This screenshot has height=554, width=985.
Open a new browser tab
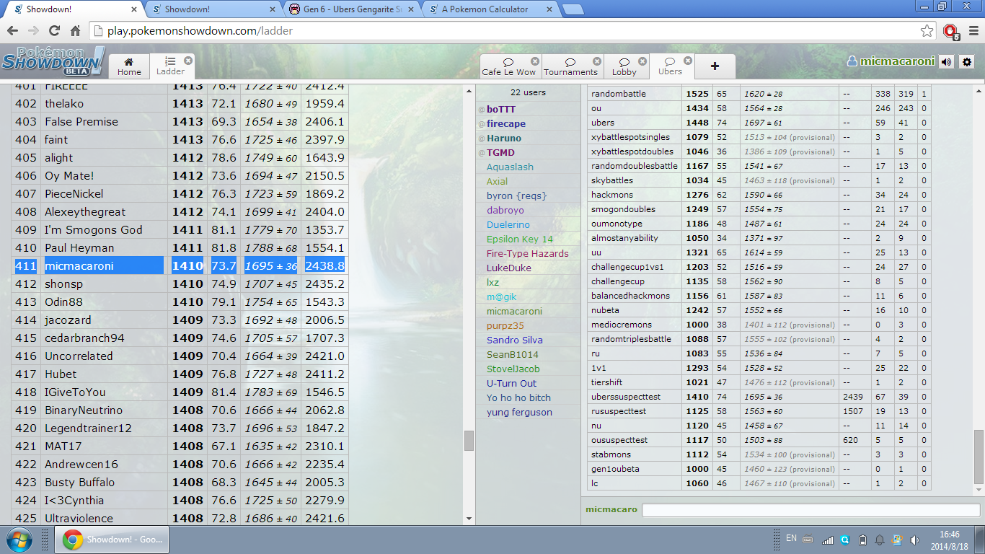pyautogui.click(x=573, y=9)
